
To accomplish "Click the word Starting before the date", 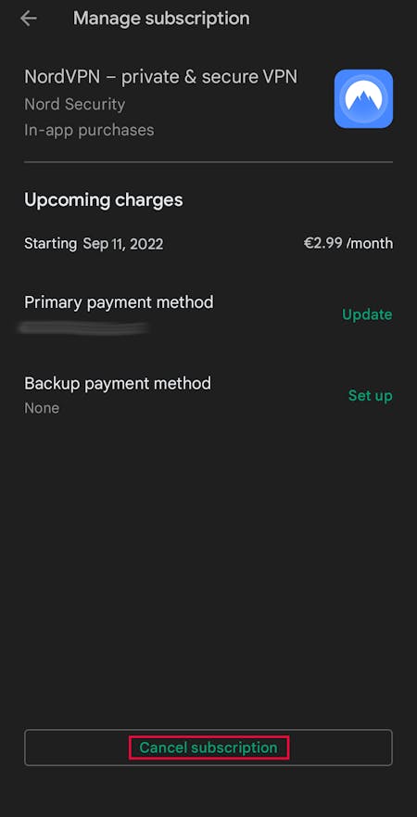I will click(x=50, y=244).
